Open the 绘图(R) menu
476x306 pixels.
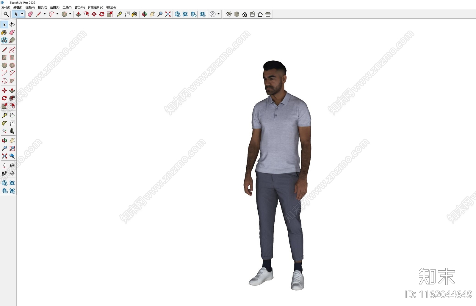[x=55, y=7]
